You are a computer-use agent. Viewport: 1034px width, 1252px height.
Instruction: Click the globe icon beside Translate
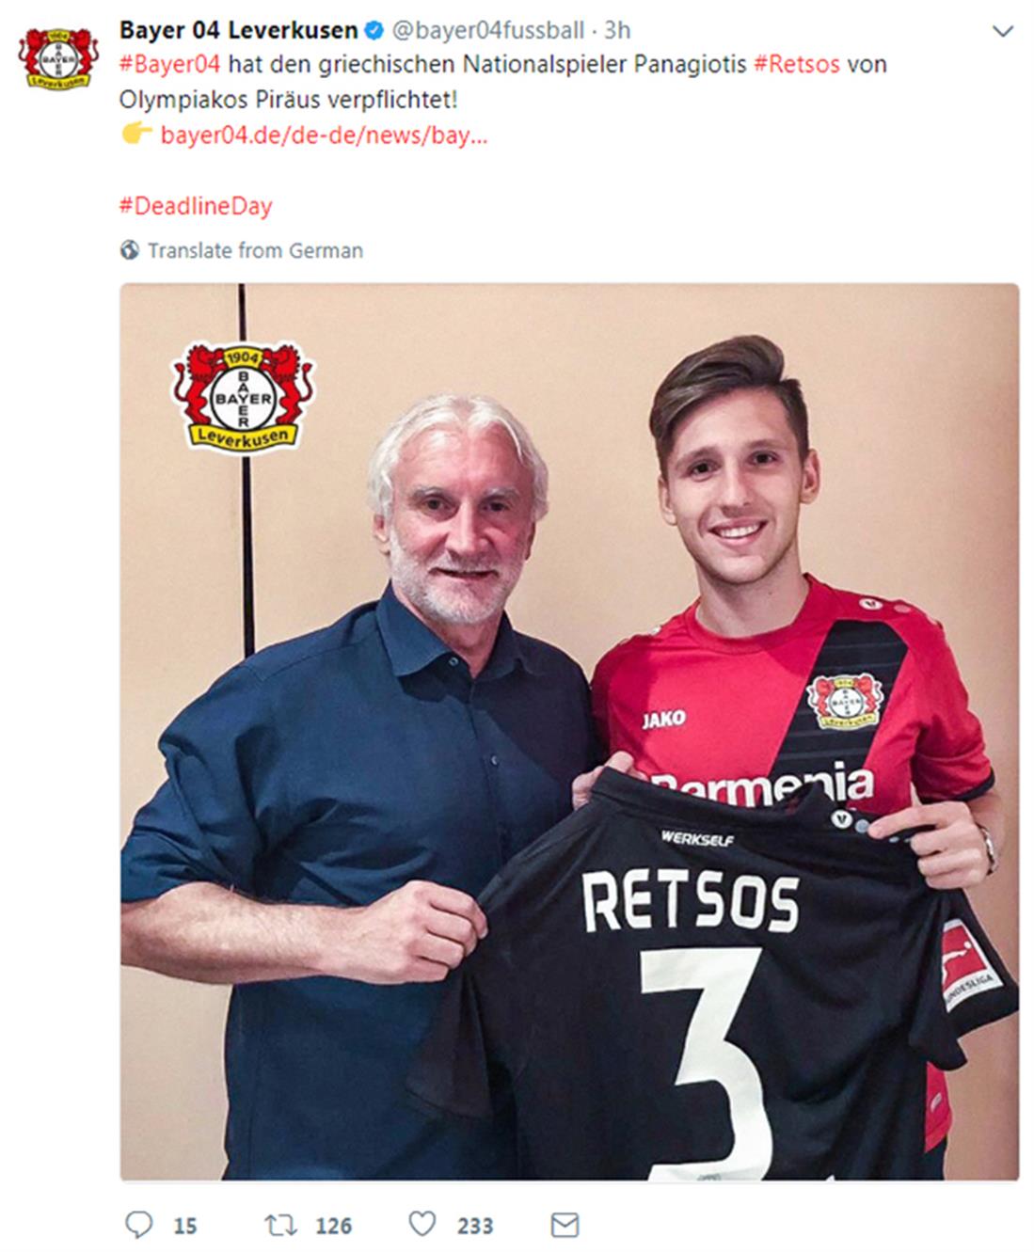(130, 250)
